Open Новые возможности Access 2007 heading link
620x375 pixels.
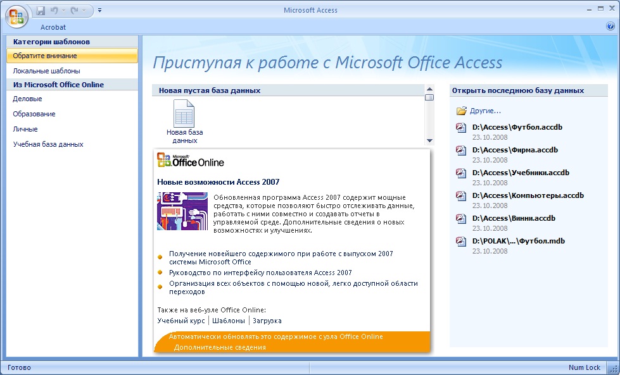point(218,182)
